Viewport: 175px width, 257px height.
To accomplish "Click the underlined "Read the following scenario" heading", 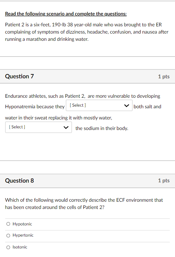I will coord(66,14).
